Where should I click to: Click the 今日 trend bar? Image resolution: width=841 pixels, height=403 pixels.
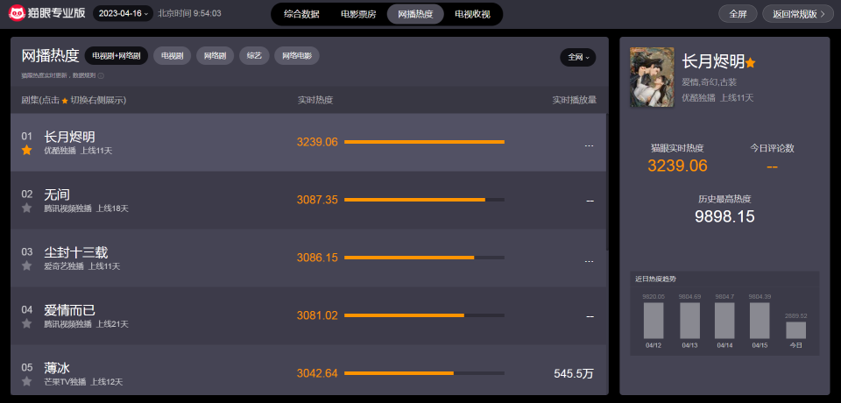(796, 330)
